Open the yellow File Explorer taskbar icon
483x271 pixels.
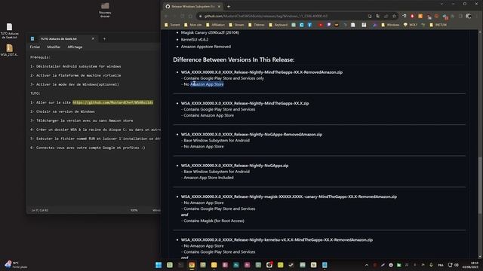(214, 265)
